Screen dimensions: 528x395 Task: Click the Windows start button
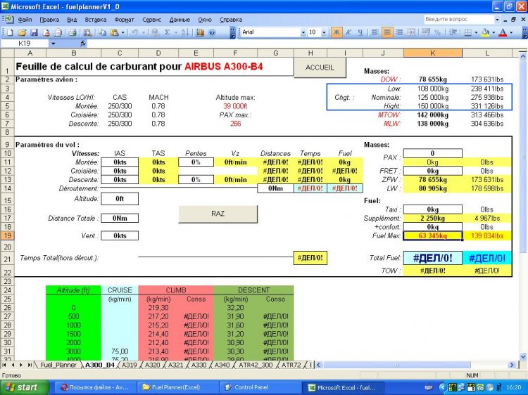click(25, 387)
